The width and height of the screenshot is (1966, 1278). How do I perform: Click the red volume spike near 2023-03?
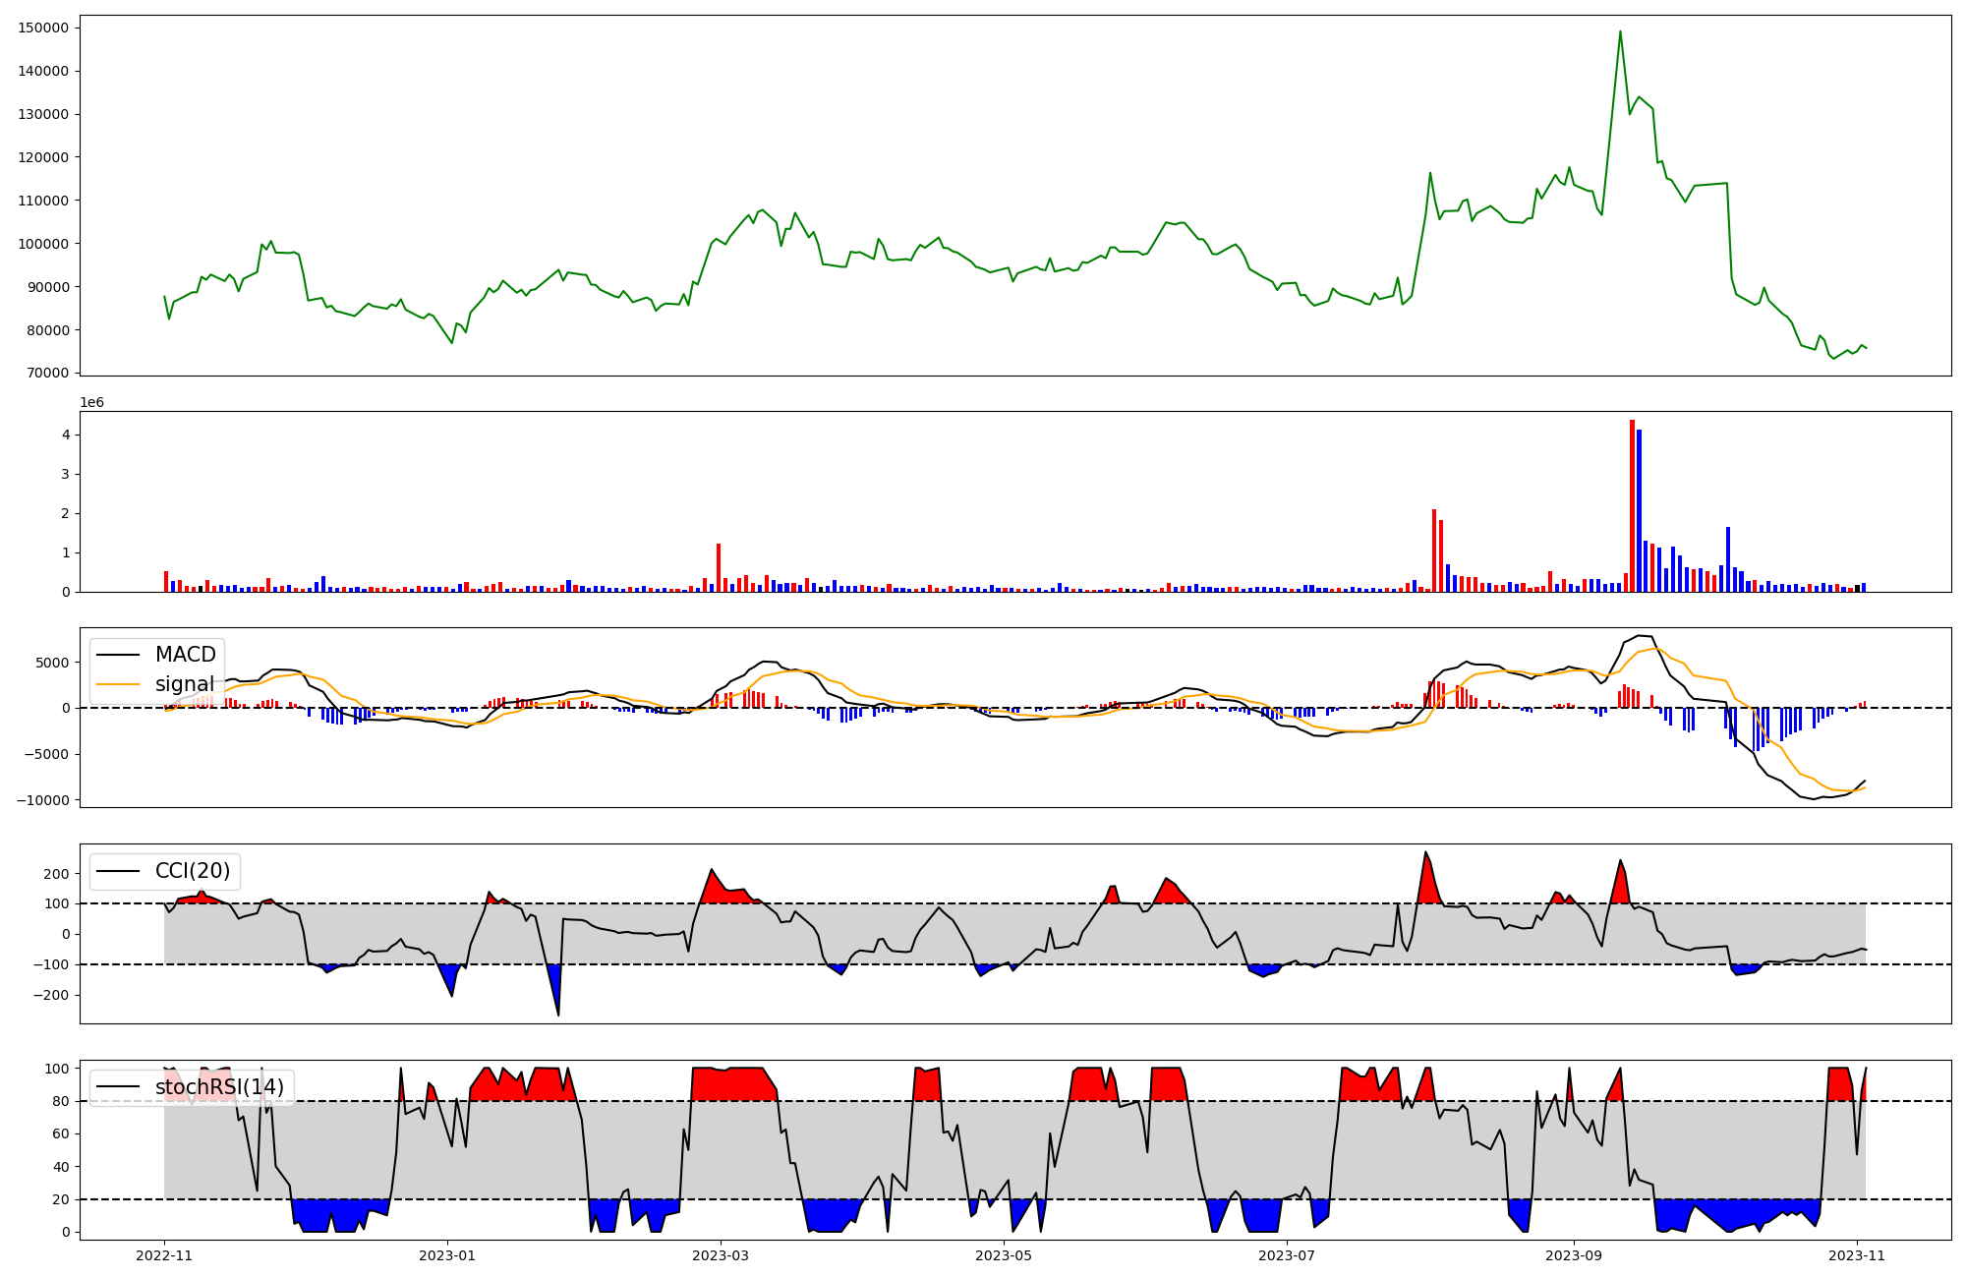tap(719, 567)
